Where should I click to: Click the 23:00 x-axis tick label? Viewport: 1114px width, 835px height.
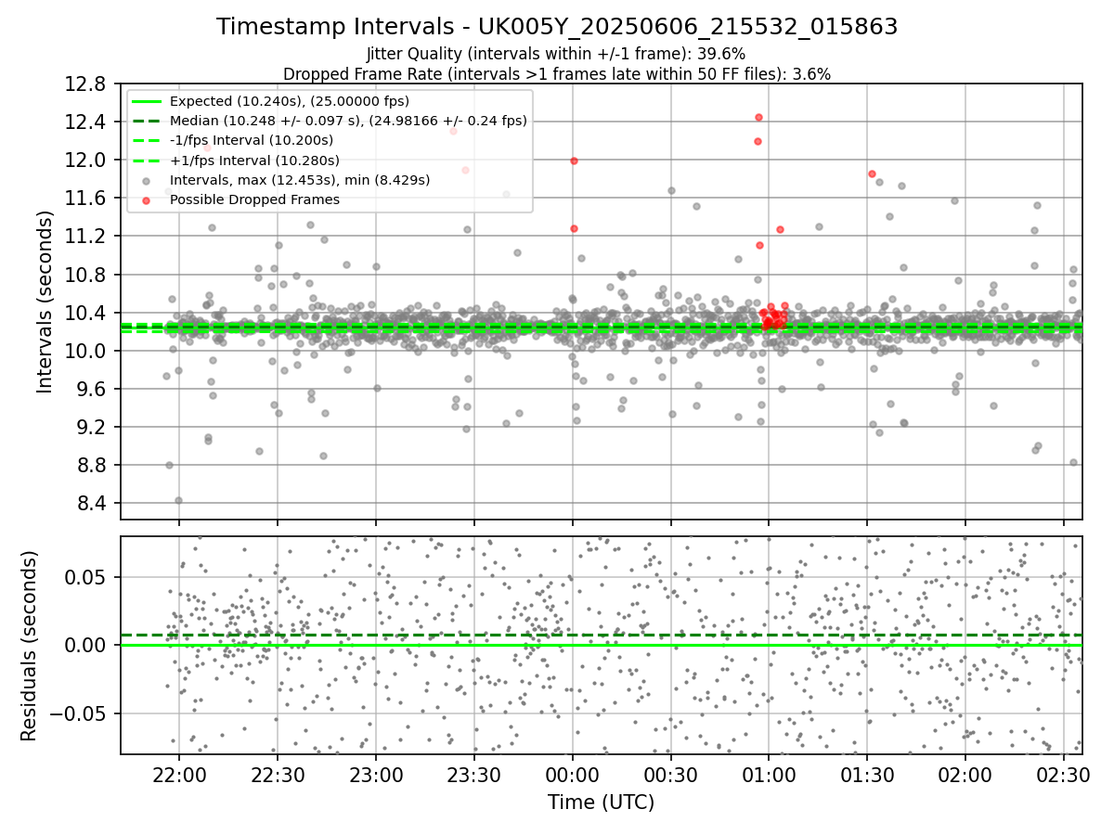(x=376, y=777)
